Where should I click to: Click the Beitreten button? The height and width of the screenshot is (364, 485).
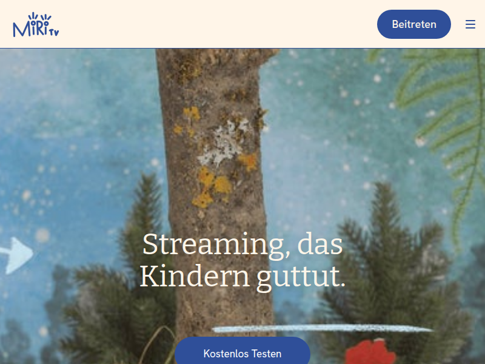point(414,24)
